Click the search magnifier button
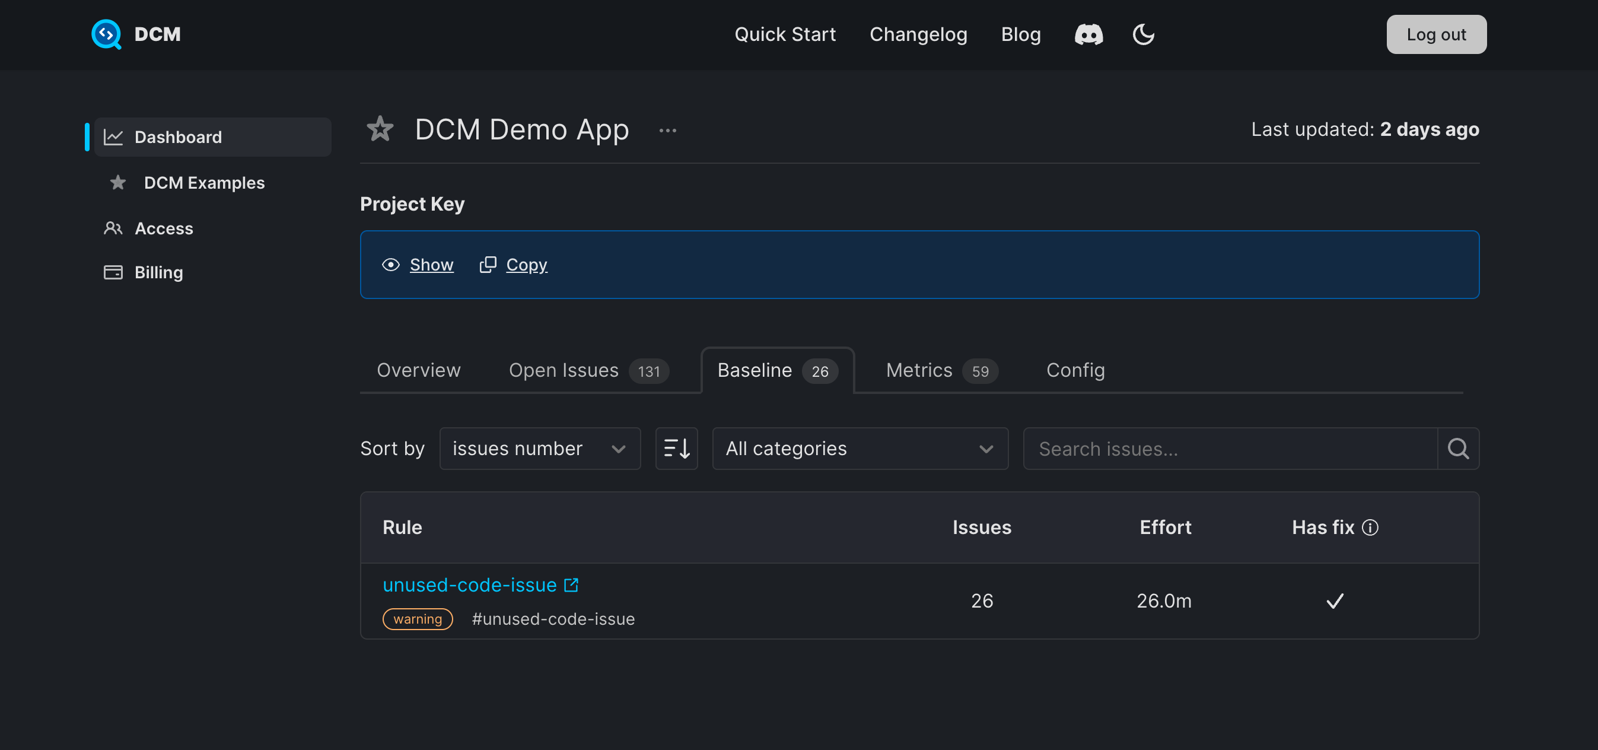Viewport: 1598px width, 750px height. [x=1458, y=449]
